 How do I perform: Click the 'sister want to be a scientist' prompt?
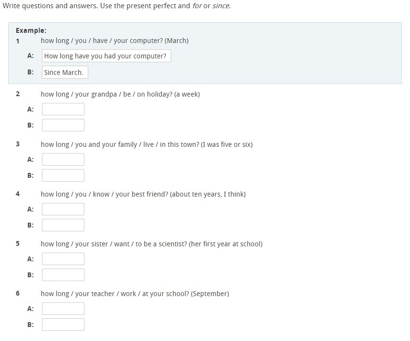click(151, 244)
